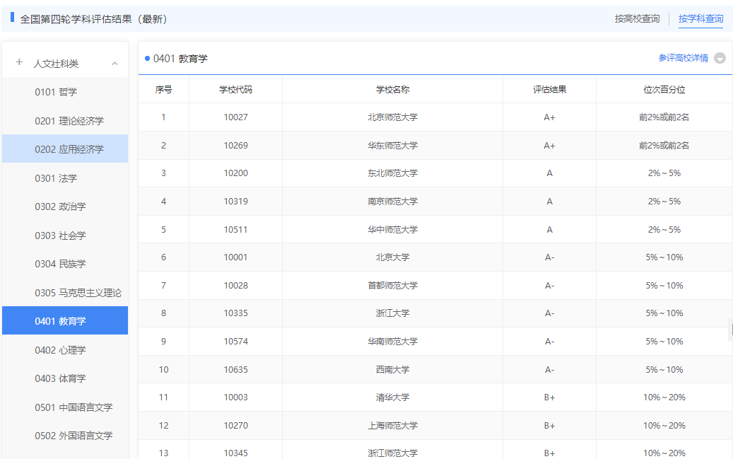Click 华东师范大学 school name
733x459 pixels.
(x=393, y=146)
